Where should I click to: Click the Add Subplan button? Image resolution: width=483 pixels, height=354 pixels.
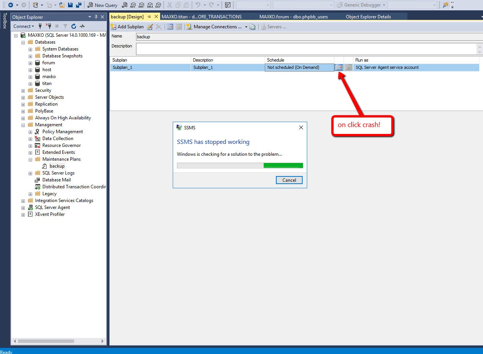[128, 27]
